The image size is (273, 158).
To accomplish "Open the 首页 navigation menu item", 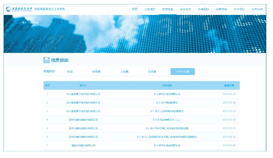I will tap(135, 9).
